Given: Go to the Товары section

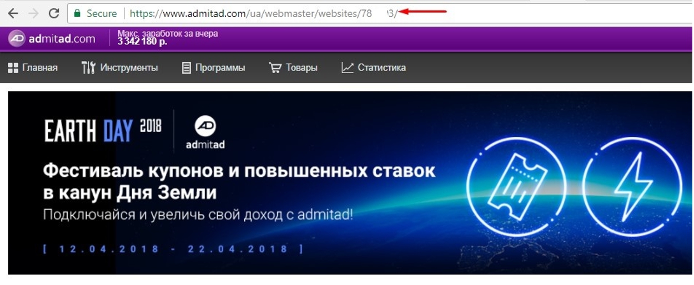Looking at the screenshot, I should point(301,68).
